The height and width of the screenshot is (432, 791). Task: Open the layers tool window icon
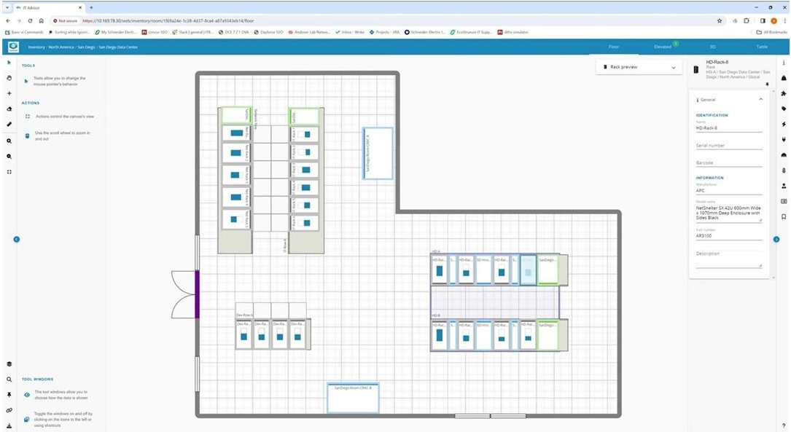coord(9,364)
